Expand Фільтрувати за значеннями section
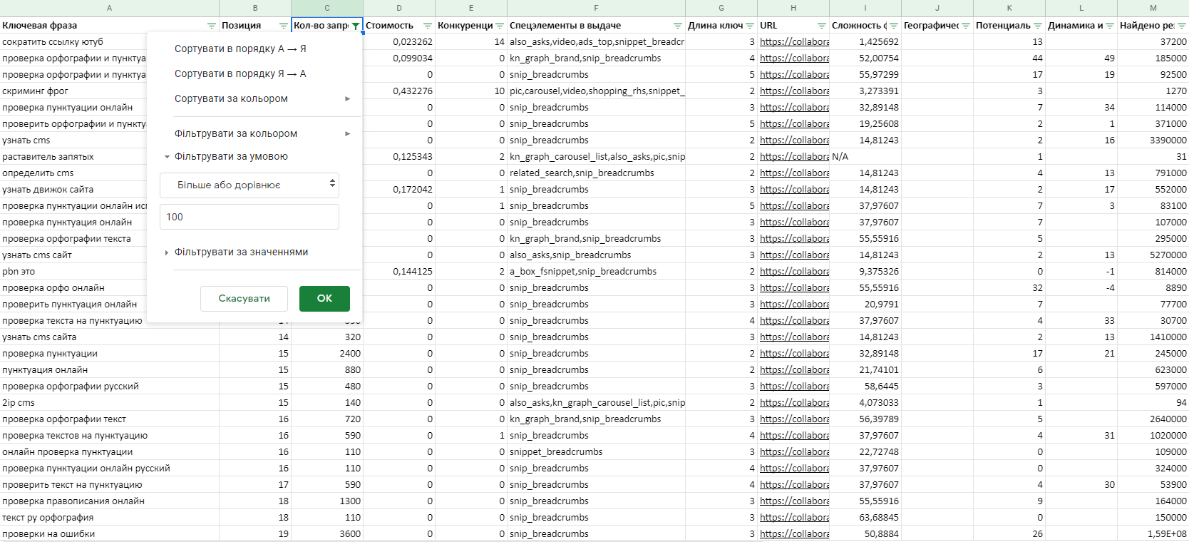 (x=241, y=252)
